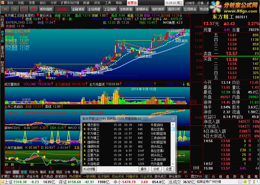Click red X10 marker on volume chart
The image size is (260, 185).
[193, 102]
